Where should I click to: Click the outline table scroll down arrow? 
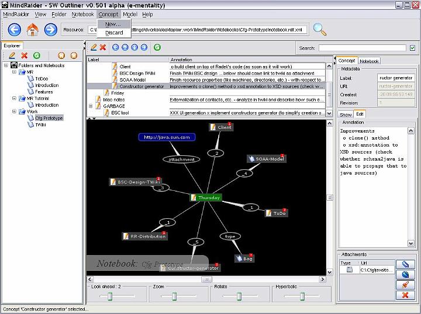click(329, 113)
